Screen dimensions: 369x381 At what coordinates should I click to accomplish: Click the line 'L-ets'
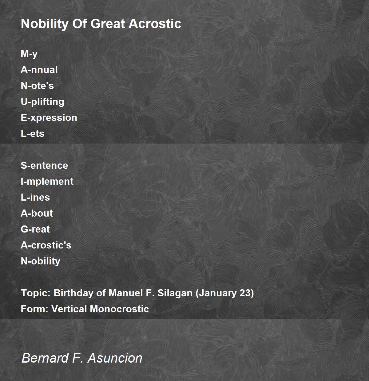[33, 134]
